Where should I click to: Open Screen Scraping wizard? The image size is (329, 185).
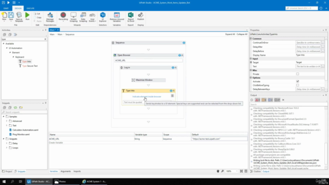pos(74,17)
